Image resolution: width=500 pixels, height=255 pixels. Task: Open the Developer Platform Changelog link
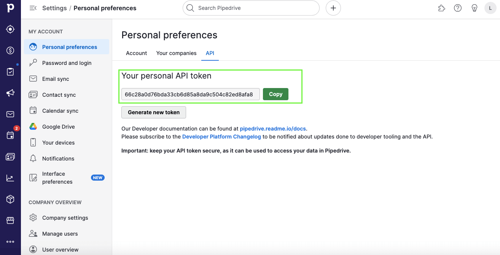[x=221, y=137]
